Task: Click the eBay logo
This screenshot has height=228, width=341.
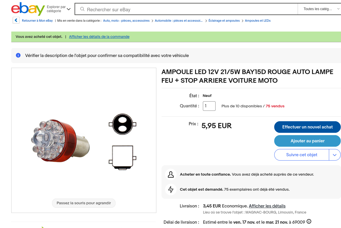Action: click(28, 9)
